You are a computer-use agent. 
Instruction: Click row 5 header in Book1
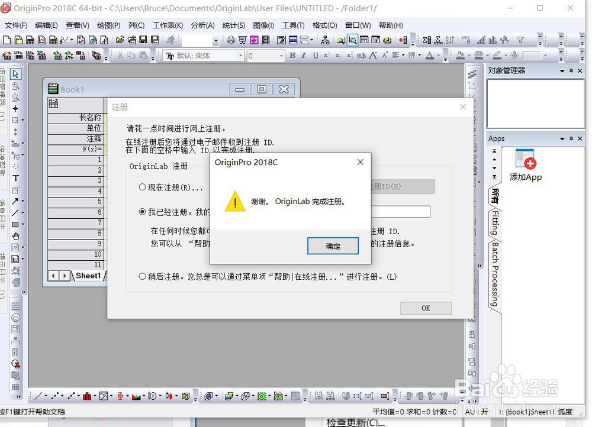(76, 202)
